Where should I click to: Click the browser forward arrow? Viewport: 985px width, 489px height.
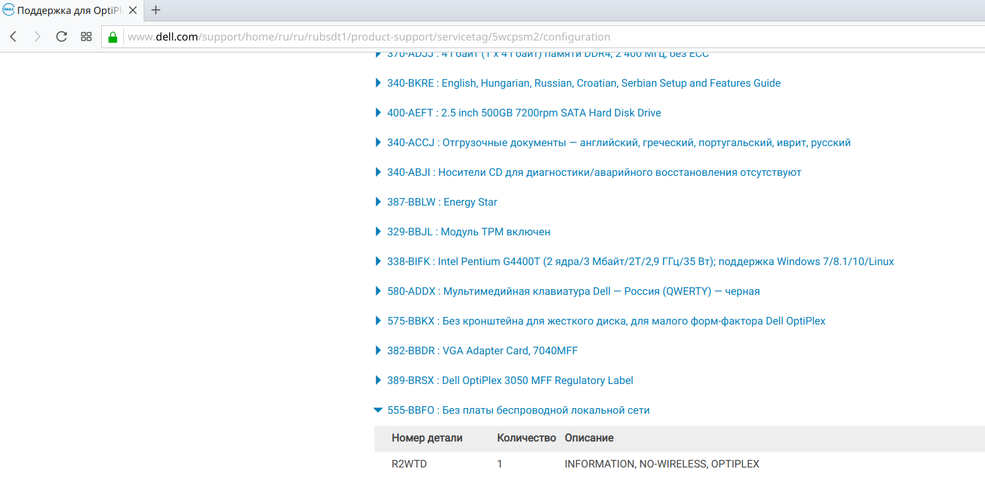(37, 36)
